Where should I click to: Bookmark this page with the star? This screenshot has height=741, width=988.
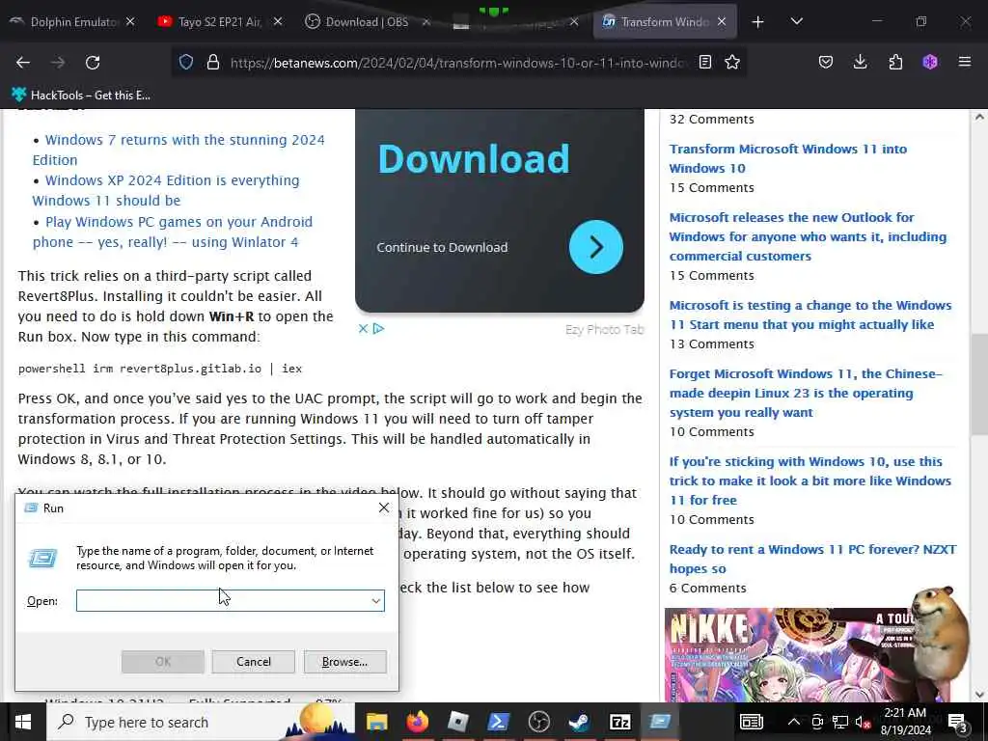732,62
